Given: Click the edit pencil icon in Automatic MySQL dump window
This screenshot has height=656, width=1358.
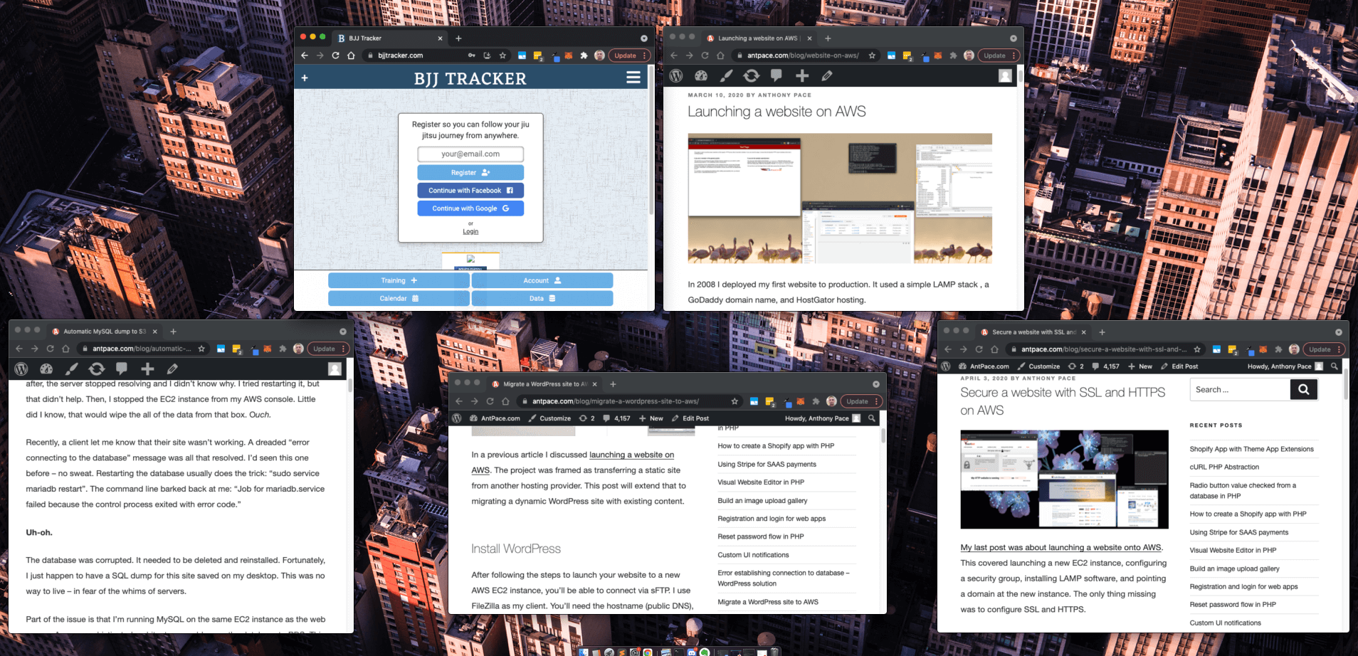Looking at the screenshot, I should [x=172, y=369].
